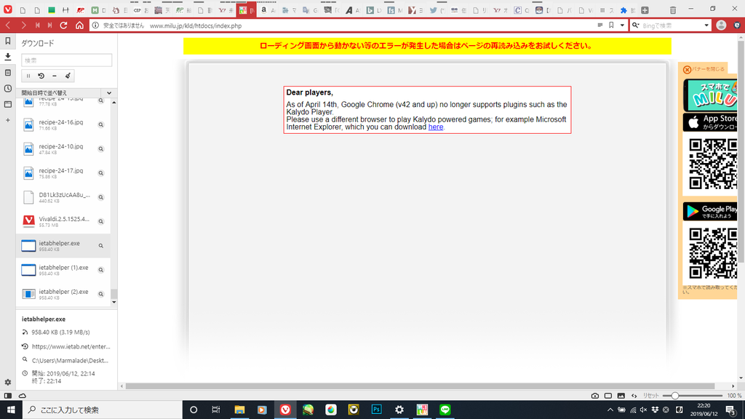Open the address bar history dropdown

[x=622, y=25]
